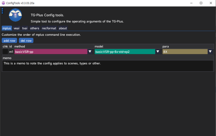Open the about tab
This screenshot has width=216, height=136.
pos(63,28)
